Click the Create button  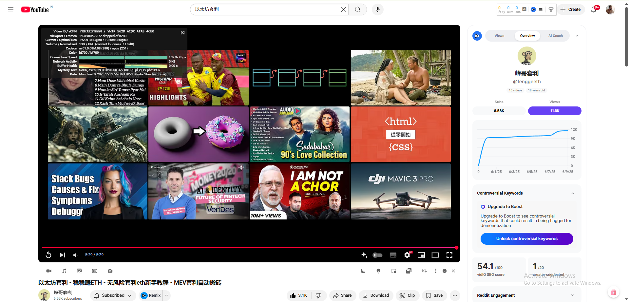pyautogui.click(x=571, y=9)
